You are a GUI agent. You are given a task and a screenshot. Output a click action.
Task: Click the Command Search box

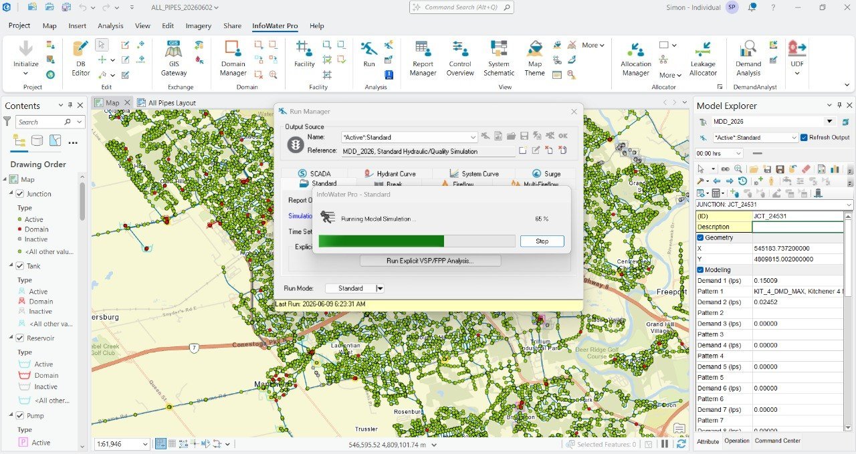pos(461,7)
